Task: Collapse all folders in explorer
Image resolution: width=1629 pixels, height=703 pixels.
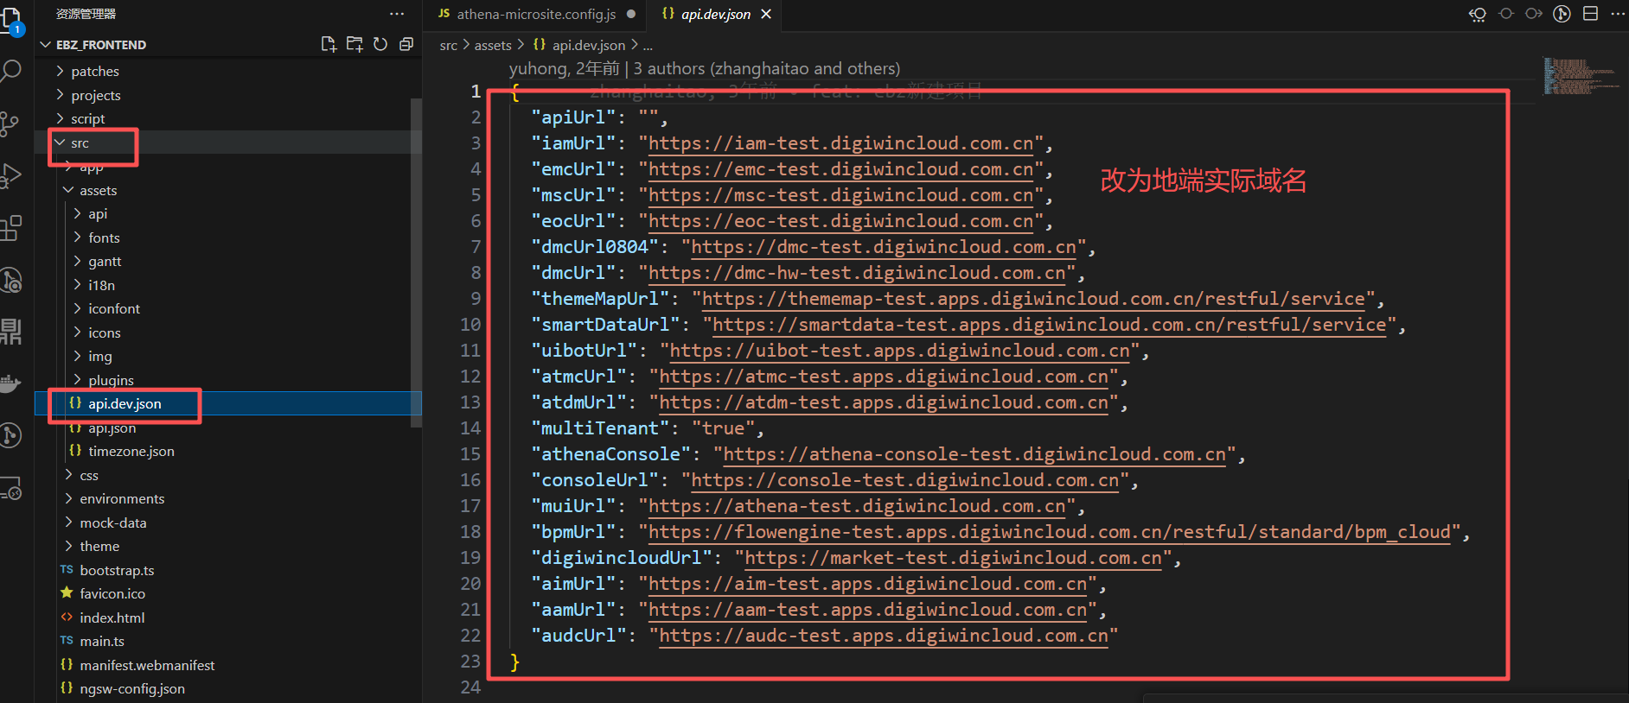Action: pyautogui.click(x=406, y=44)
